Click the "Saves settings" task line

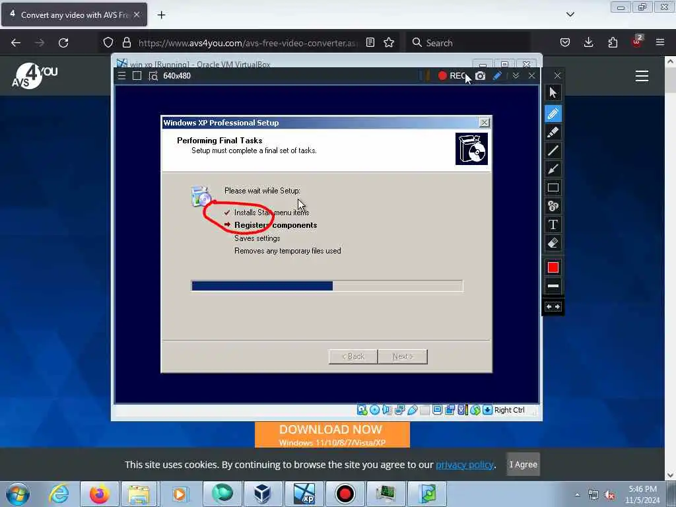click(257, 238)
